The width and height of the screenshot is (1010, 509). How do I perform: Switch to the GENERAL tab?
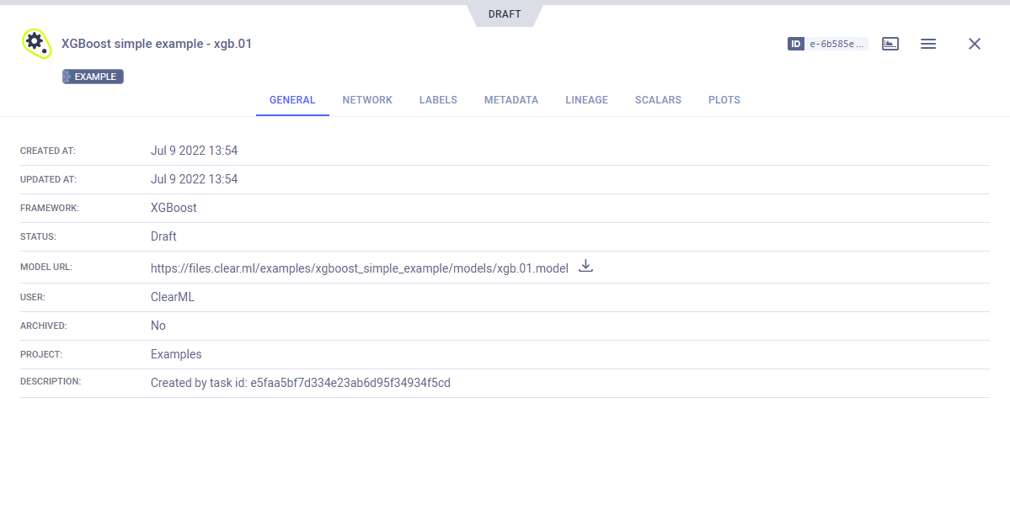292,100
